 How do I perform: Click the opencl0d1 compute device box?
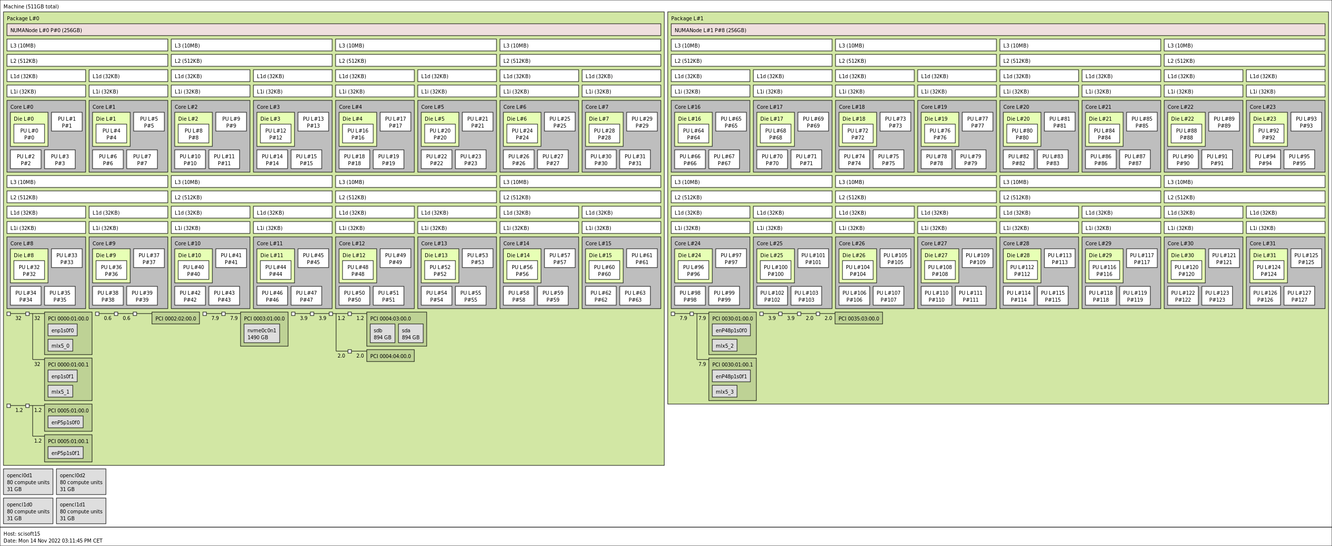click(x=28, y=482)
